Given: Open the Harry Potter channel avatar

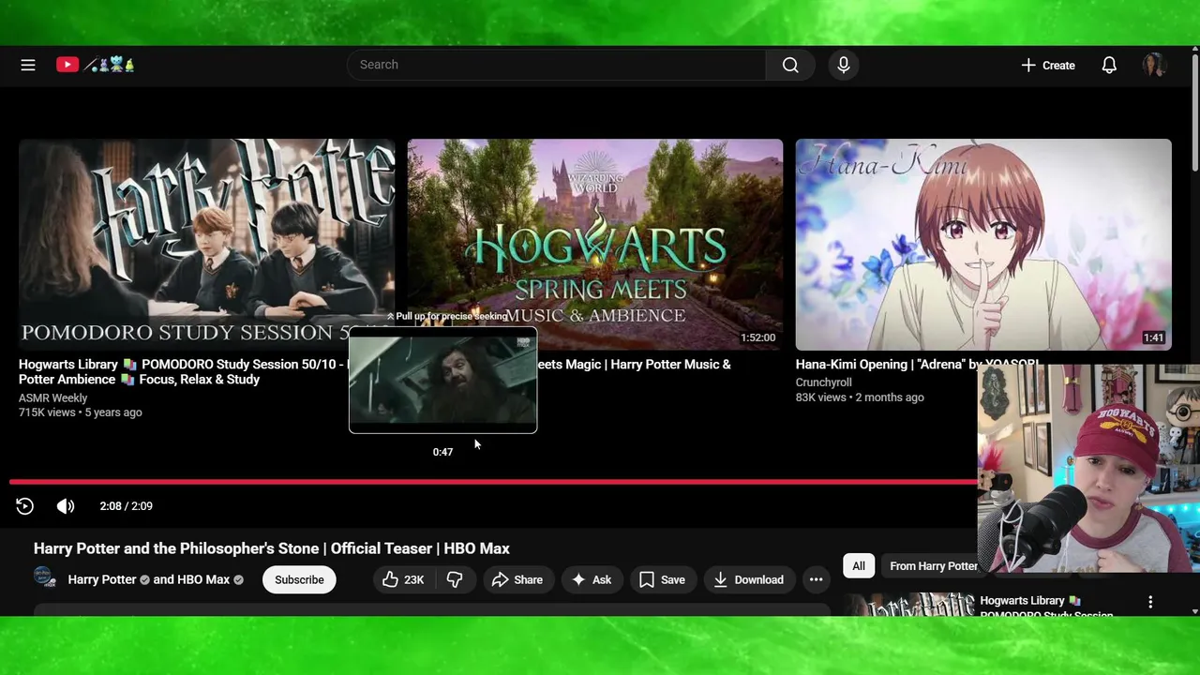Looking at the screenshot, I should tap(45, 577).
